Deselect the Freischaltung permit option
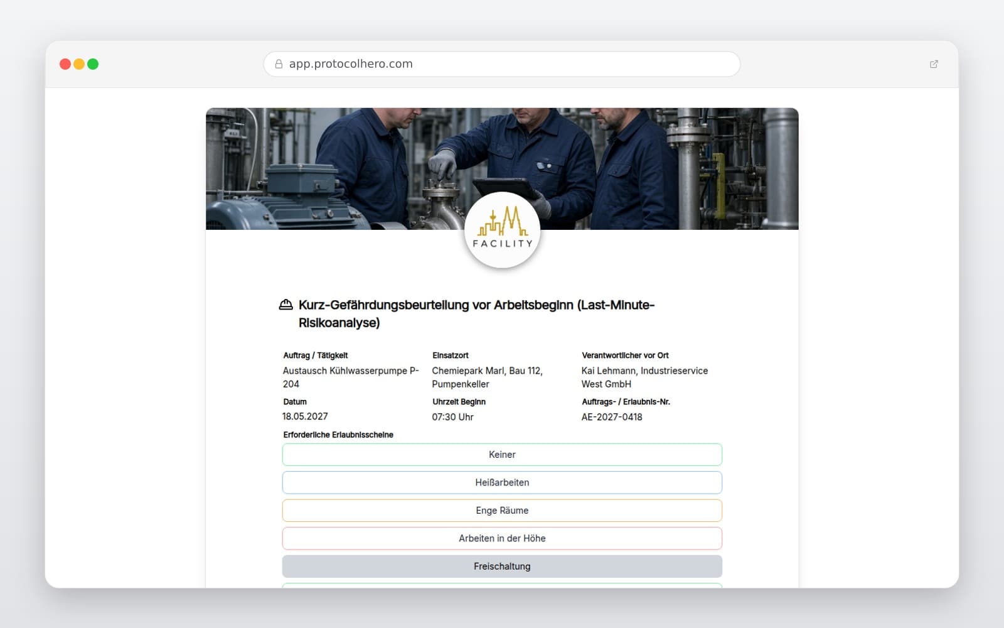This screenshot has height=628, width=1004. [502, 566]
